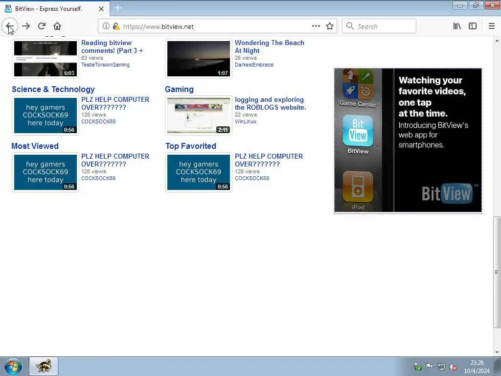Screen dimensions: 501x376
Task: Open the Library icon in toolbar
Action: pyautogui.click(x=457, y=26)
